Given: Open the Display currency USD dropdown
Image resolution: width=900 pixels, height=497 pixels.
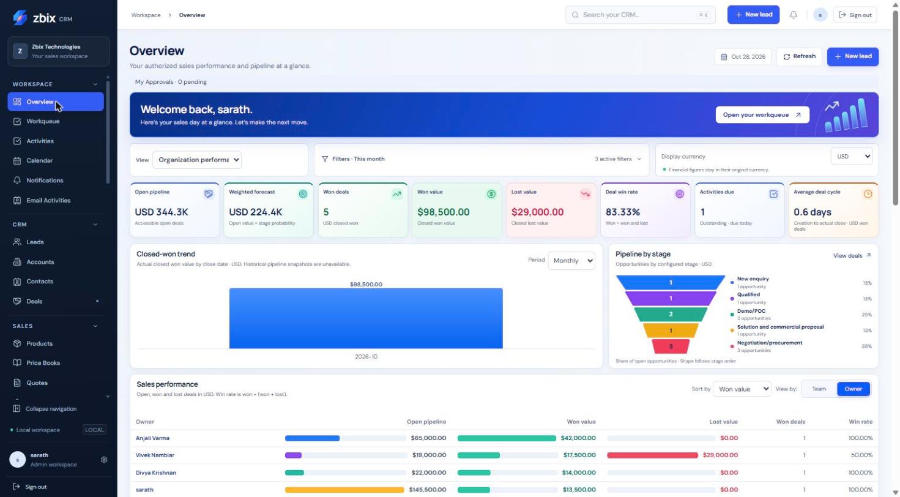Looking at the screenshot, I should 852,157.
